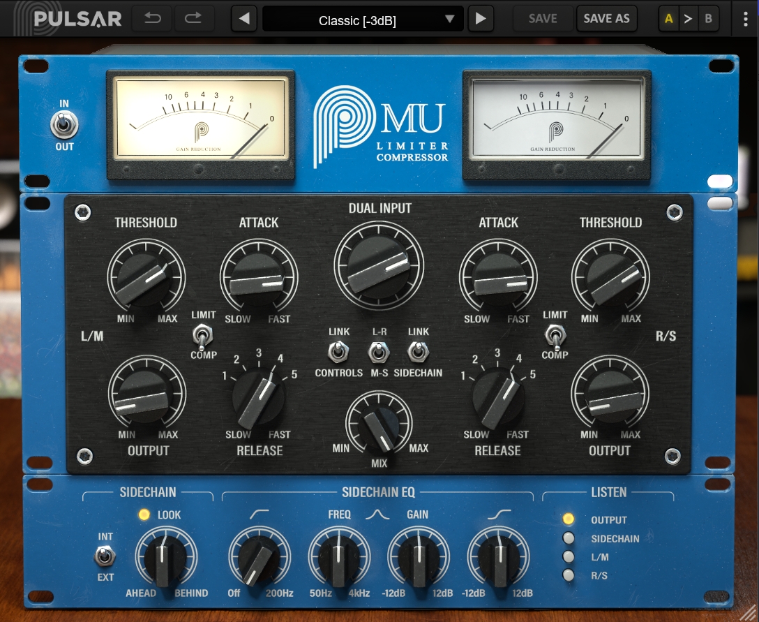Click the sidechain high-pass filter knob
Image resolution: width=759 pixels, height=622 pixels.
(259, 558)
